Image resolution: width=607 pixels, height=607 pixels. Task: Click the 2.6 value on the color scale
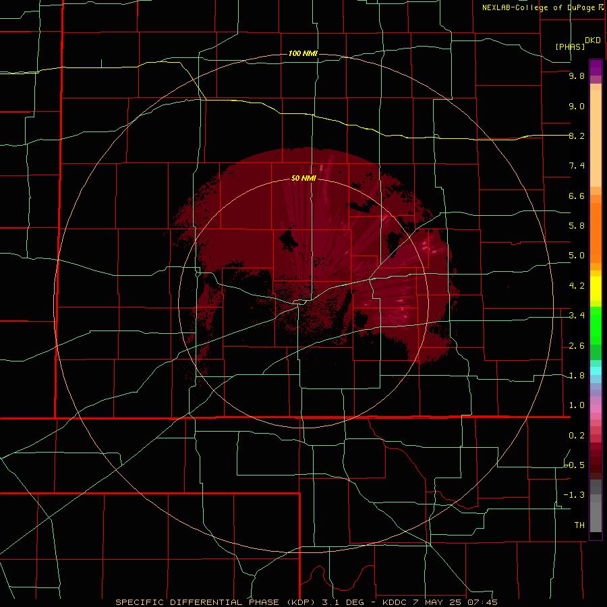577,346
